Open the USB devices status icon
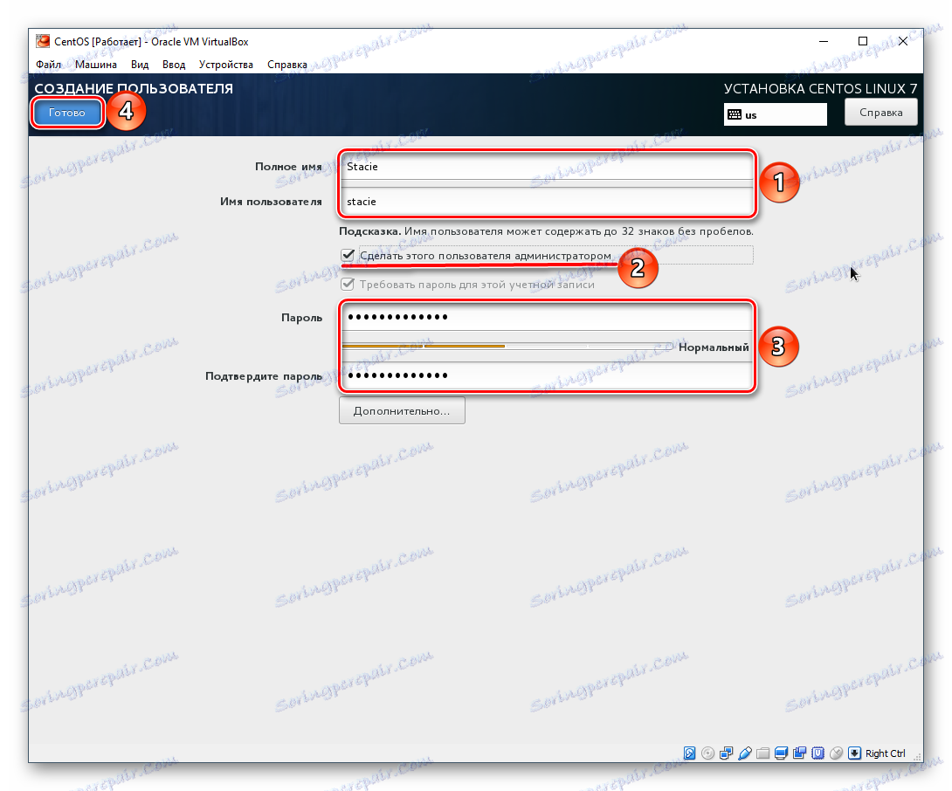The image size is (952, 791). coord(819,753)
